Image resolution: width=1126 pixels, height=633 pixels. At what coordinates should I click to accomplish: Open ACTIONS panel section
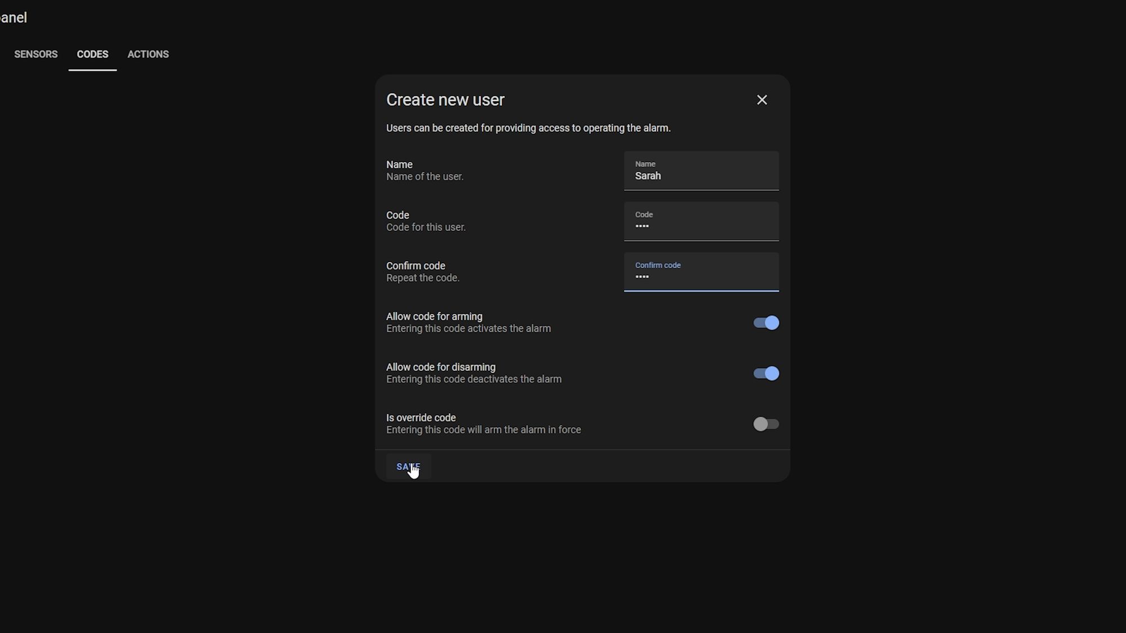(148, 54)
